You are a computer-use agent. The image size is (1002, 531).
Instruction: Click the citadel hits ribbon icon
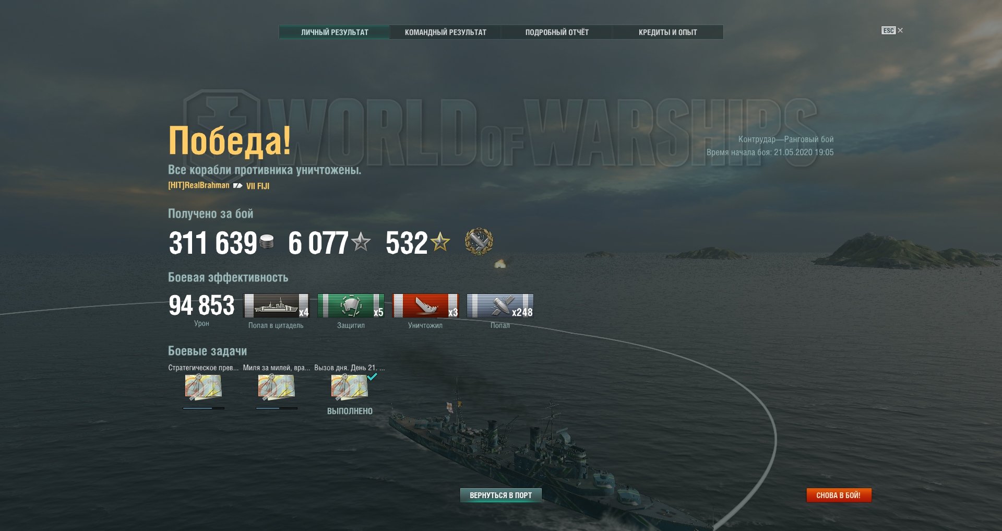pos(277,305)
